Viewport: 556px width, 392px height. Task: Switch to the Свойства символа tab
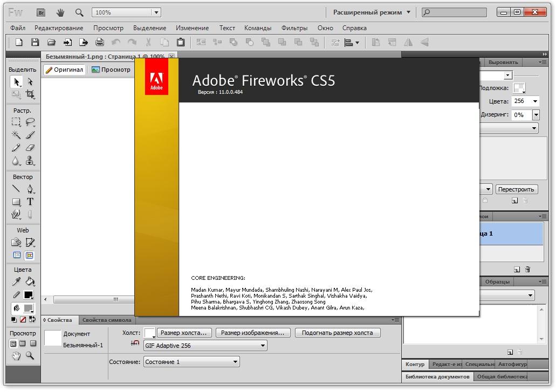107,320
